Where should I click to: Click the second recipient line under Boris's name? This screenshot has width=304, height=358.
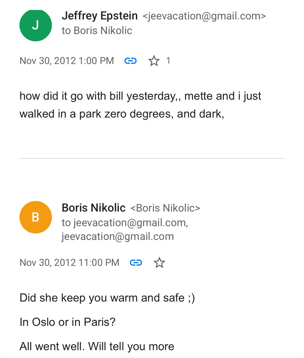[118, 236]
